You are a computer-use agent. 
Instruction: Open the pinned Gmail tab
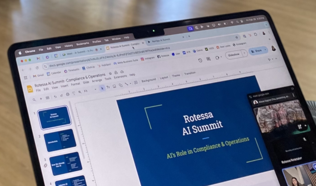pyautogui.click(x=38, y=59)
